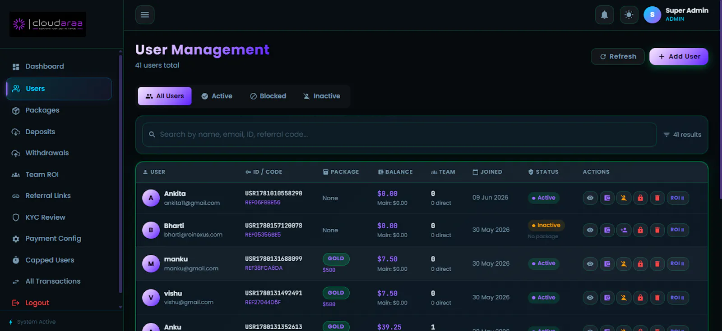Click Ankita's referral code REF06F8BE56
722x331 pixels.
click(263, 203)
